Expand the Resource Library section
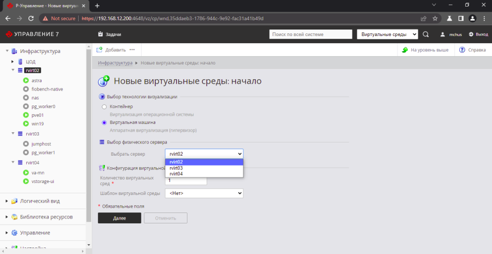This screenshot has height=254, width=492. tap(7, 216)
